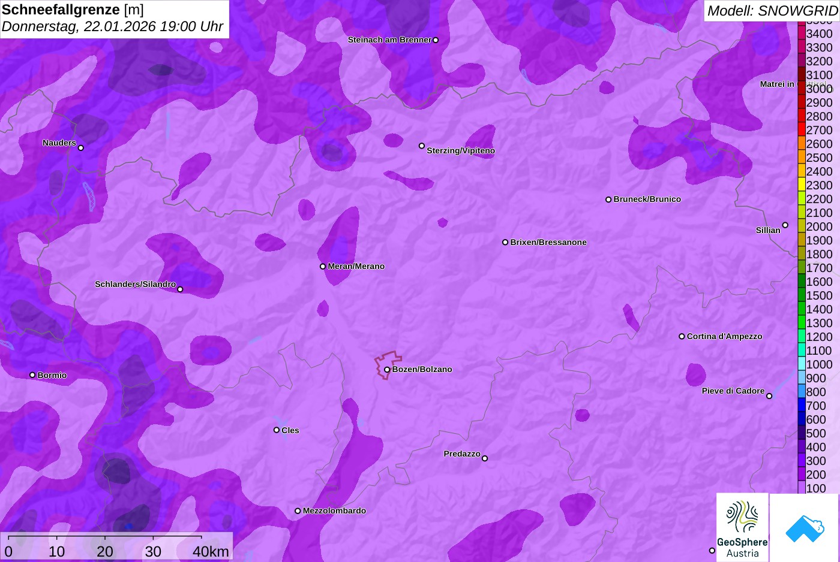
Task: Click the Cortina d'Ampezzo label text
Action: click(x=724, y=336)
